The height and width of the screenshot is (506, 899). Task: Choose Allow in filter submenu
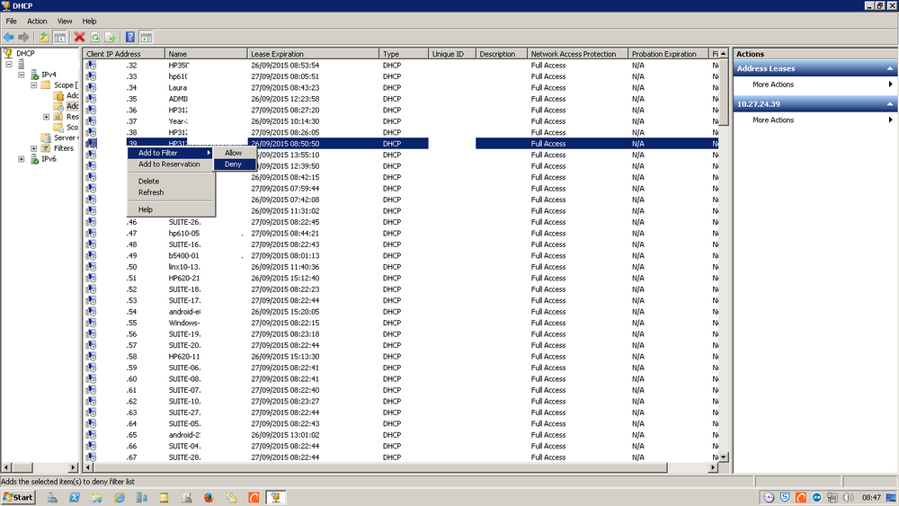click(234, 153)
